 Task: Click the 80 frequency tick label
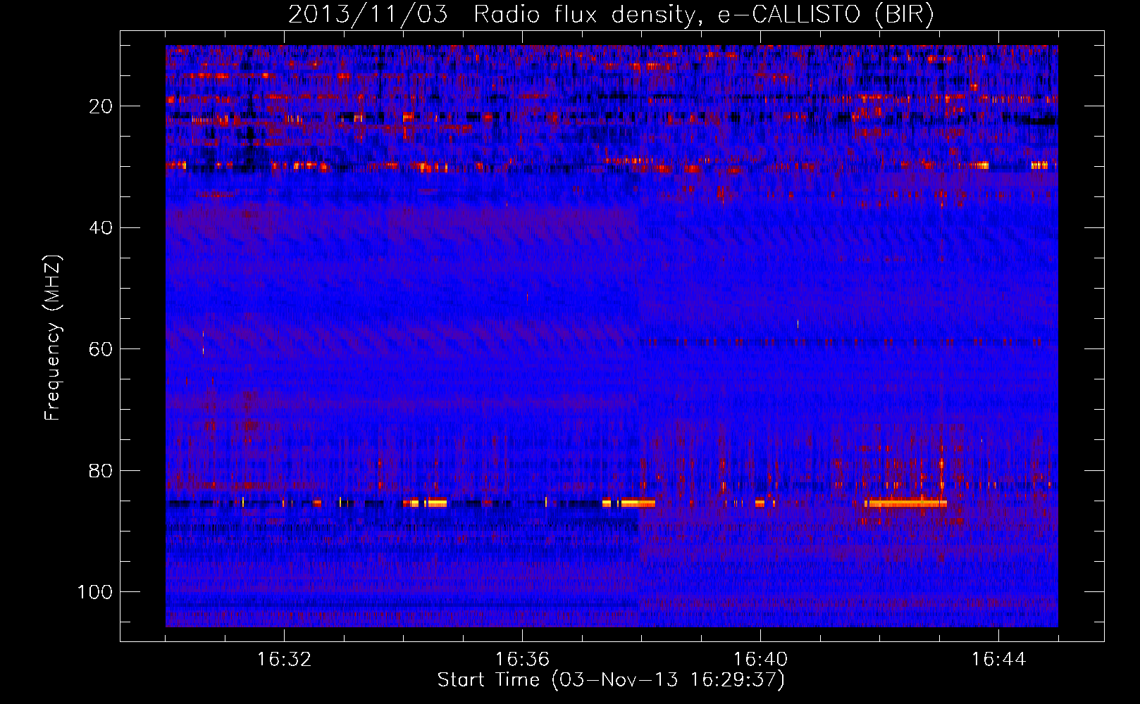click(101, 471)
